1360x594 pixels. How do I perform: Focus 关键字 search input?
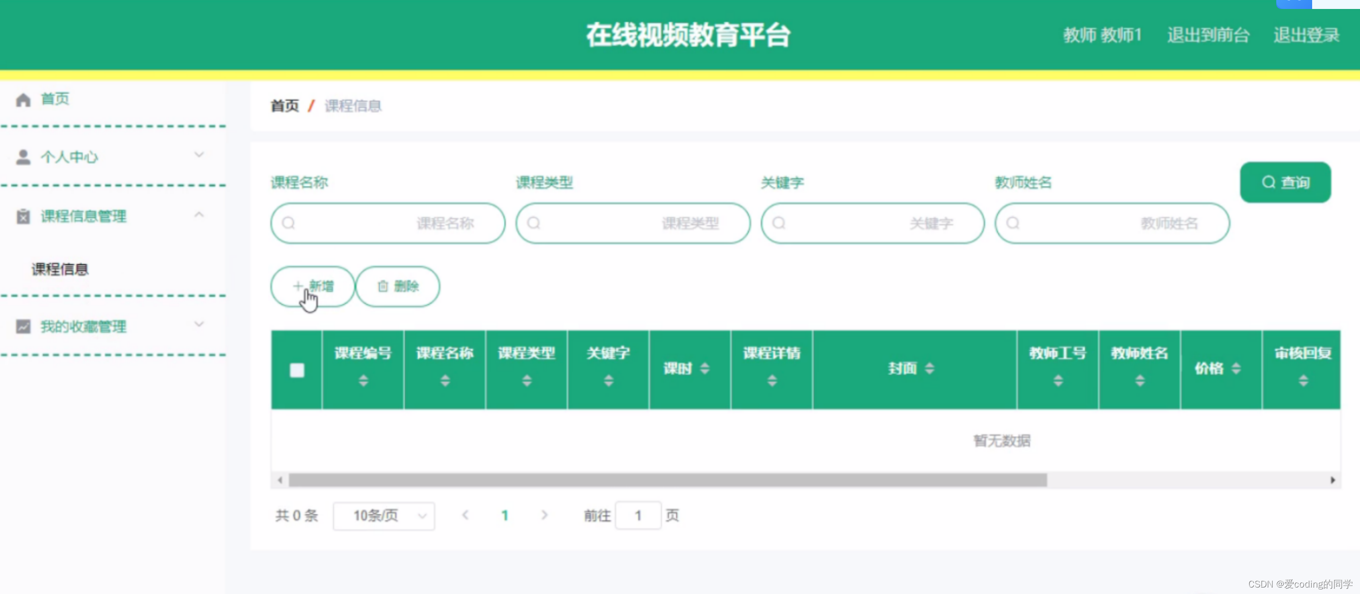[872, 223]
